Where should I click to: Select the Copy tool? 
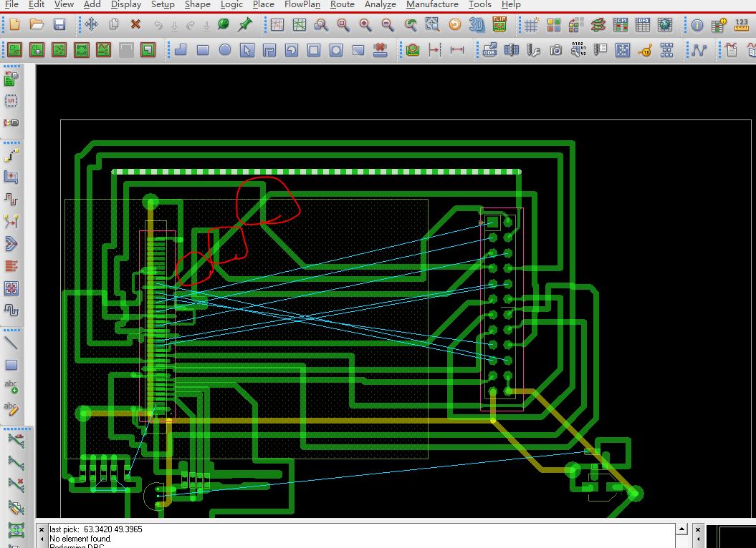tap(114, 24)
